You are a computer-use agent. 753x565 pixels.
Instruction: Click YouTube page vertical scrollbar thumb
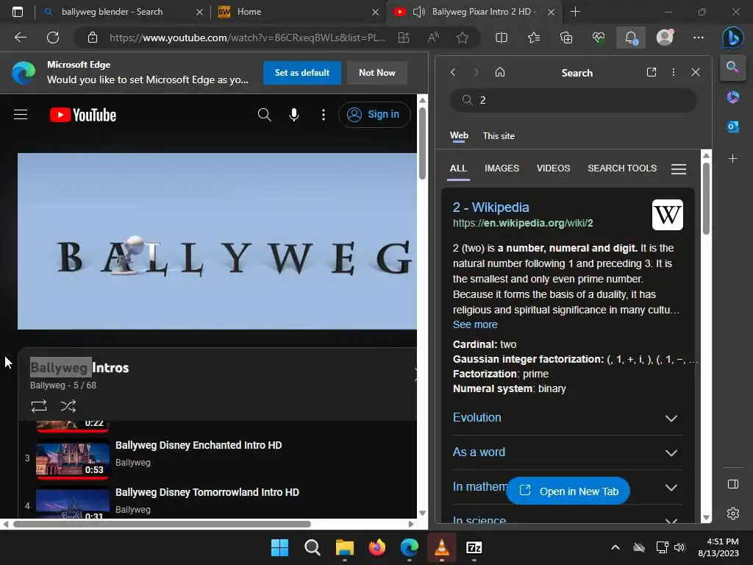pyautogui.click(x=422, y=143)
